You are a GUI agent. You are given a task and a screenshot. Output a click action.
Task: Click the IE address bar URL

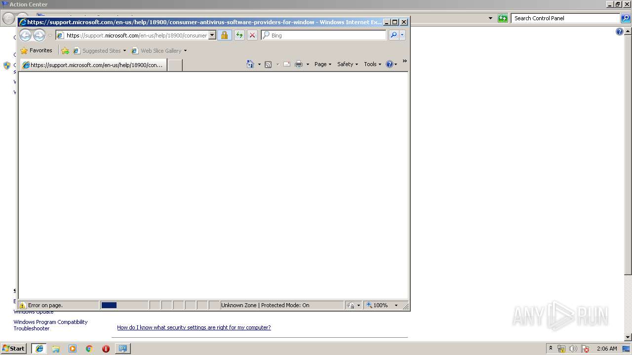[136, 35]
